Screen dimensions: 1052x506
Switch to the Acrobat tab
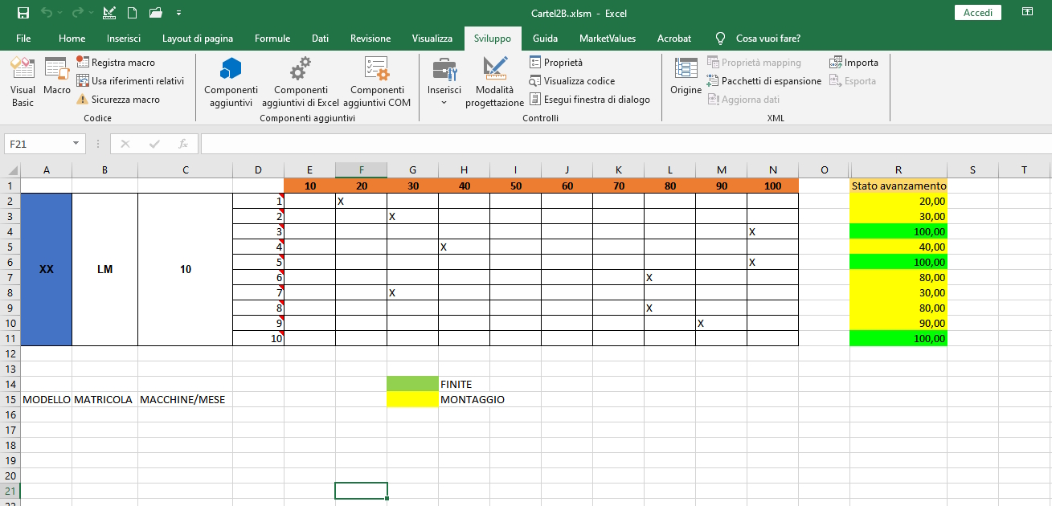pos(673,39)
